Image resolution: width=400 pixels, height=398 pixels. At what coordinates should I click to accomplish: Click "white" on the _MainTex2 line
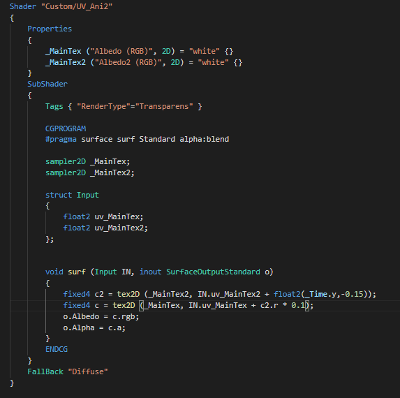[213, 63]
